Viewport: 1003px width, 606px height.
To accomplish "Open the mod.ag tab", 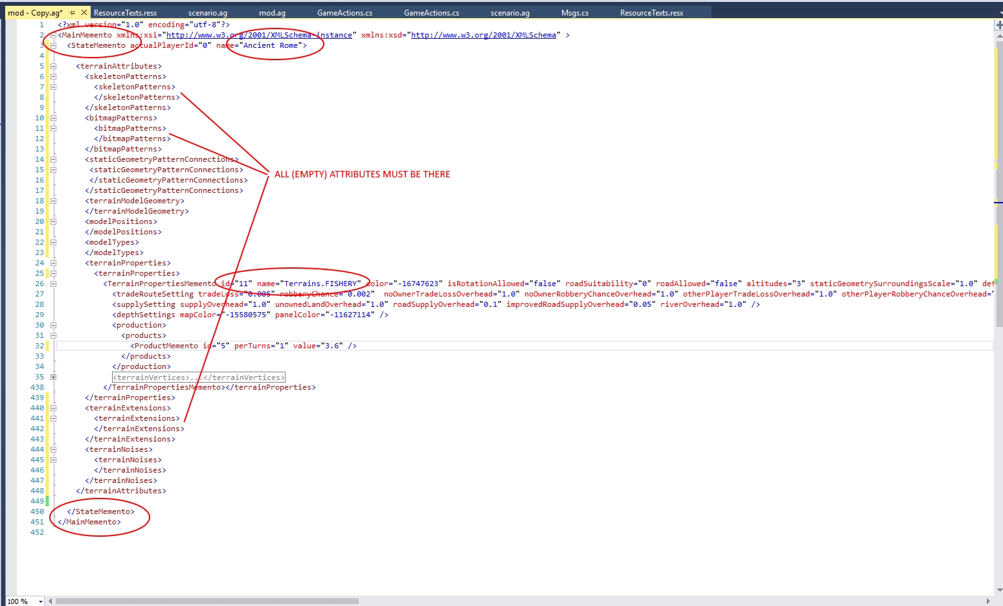I will 272,13.
